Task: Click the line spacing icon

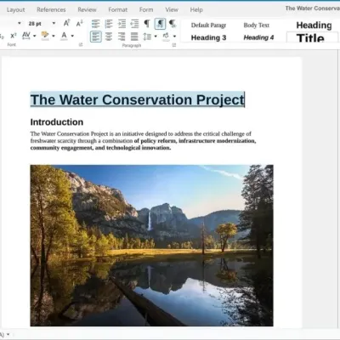Action: point(147,37)
